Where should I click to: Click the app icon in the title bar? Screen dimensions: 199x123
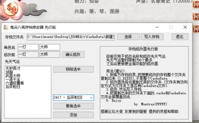click(6, 27)
